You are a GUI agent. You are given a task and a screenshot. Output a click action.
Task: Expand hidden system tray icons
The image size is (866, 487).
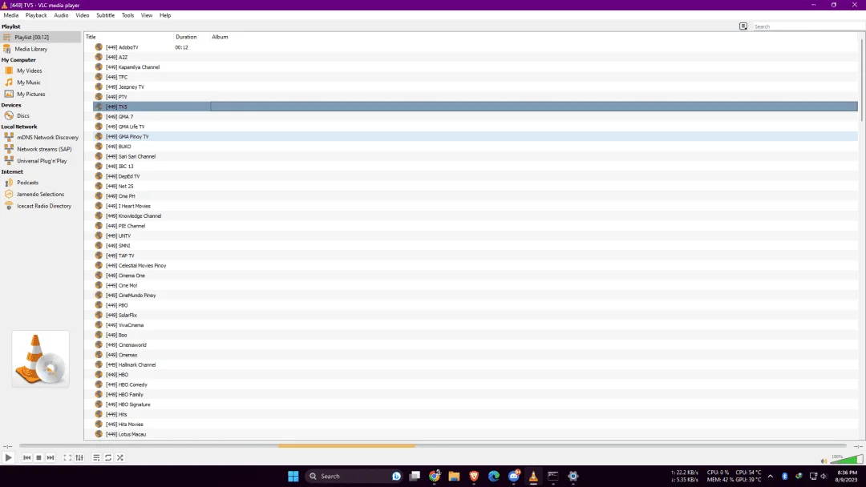tap(770, 477)
